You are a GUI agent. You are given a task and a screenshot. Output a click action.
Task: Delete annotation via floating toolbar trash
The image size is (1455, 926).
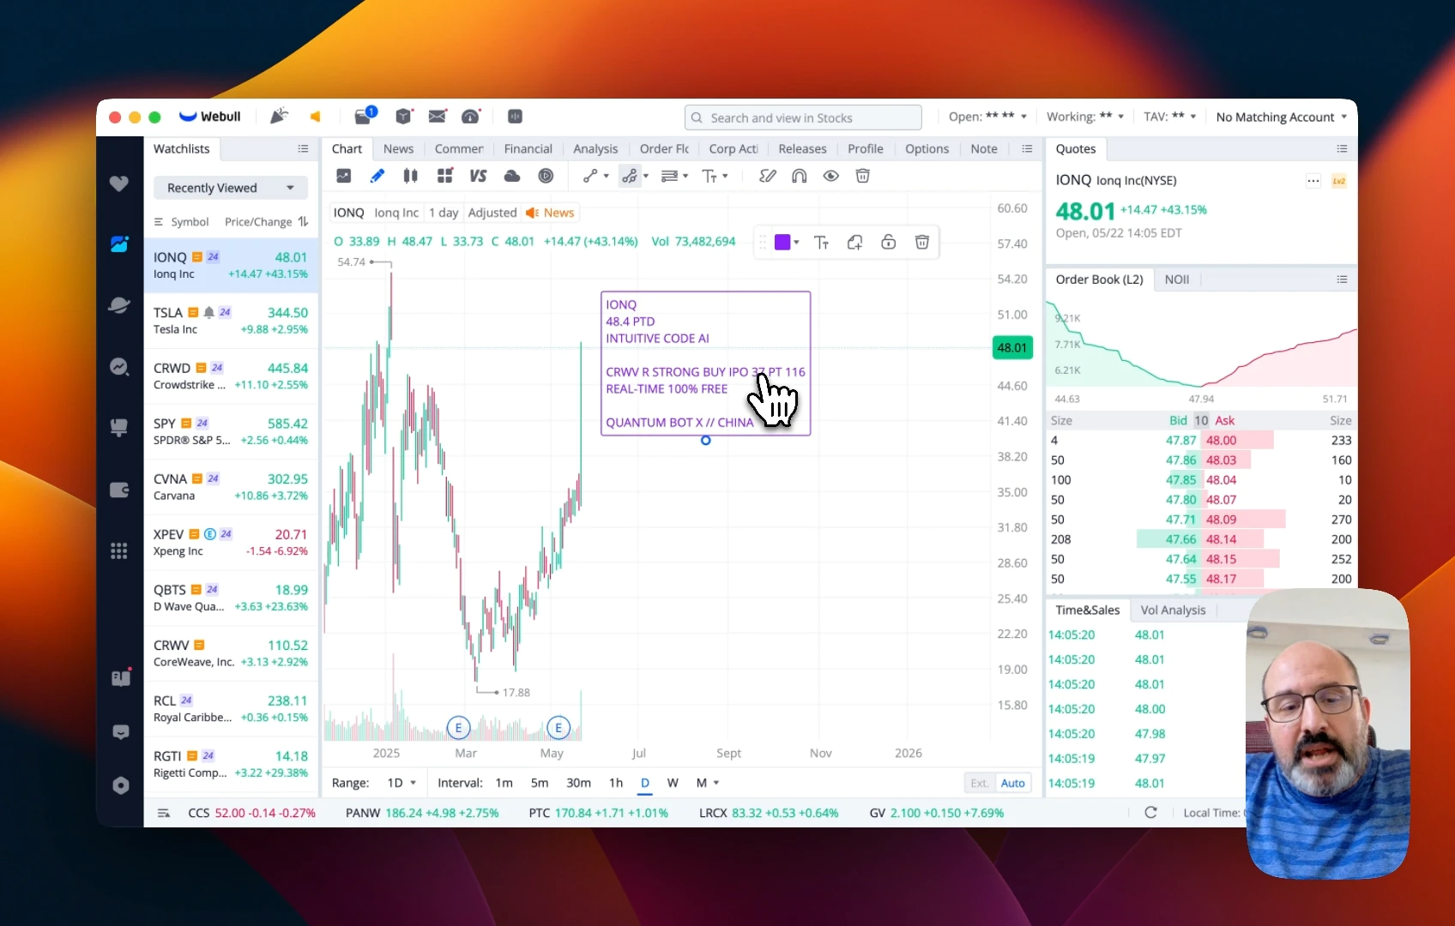(x=922, y=243)
